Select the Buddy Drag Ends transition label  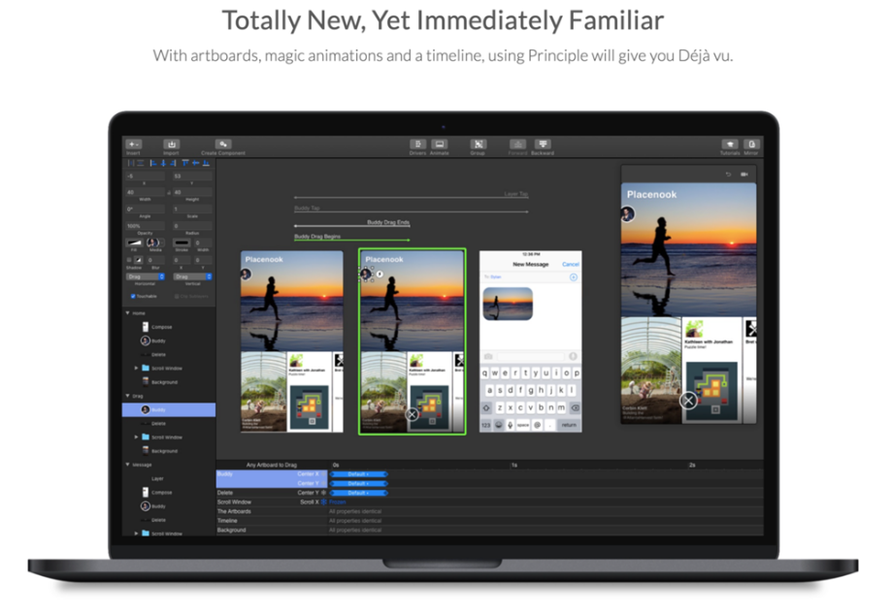click(x=388, y=222)
